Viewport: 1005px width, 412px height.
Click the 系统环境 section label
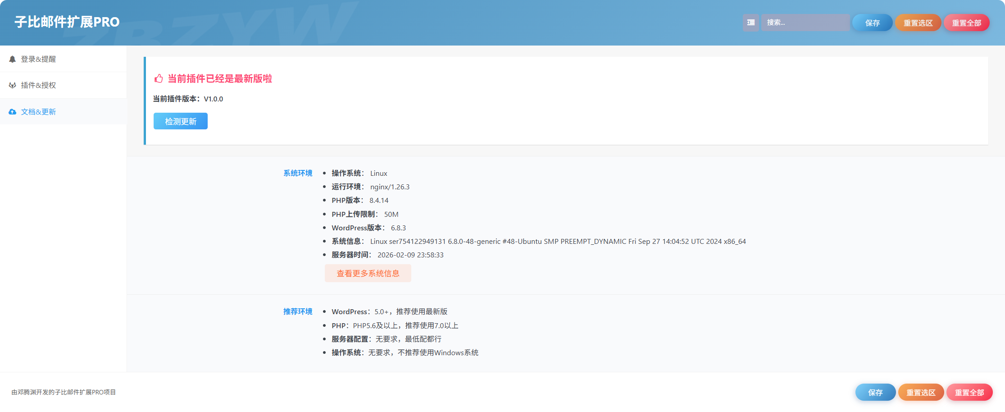298,173
